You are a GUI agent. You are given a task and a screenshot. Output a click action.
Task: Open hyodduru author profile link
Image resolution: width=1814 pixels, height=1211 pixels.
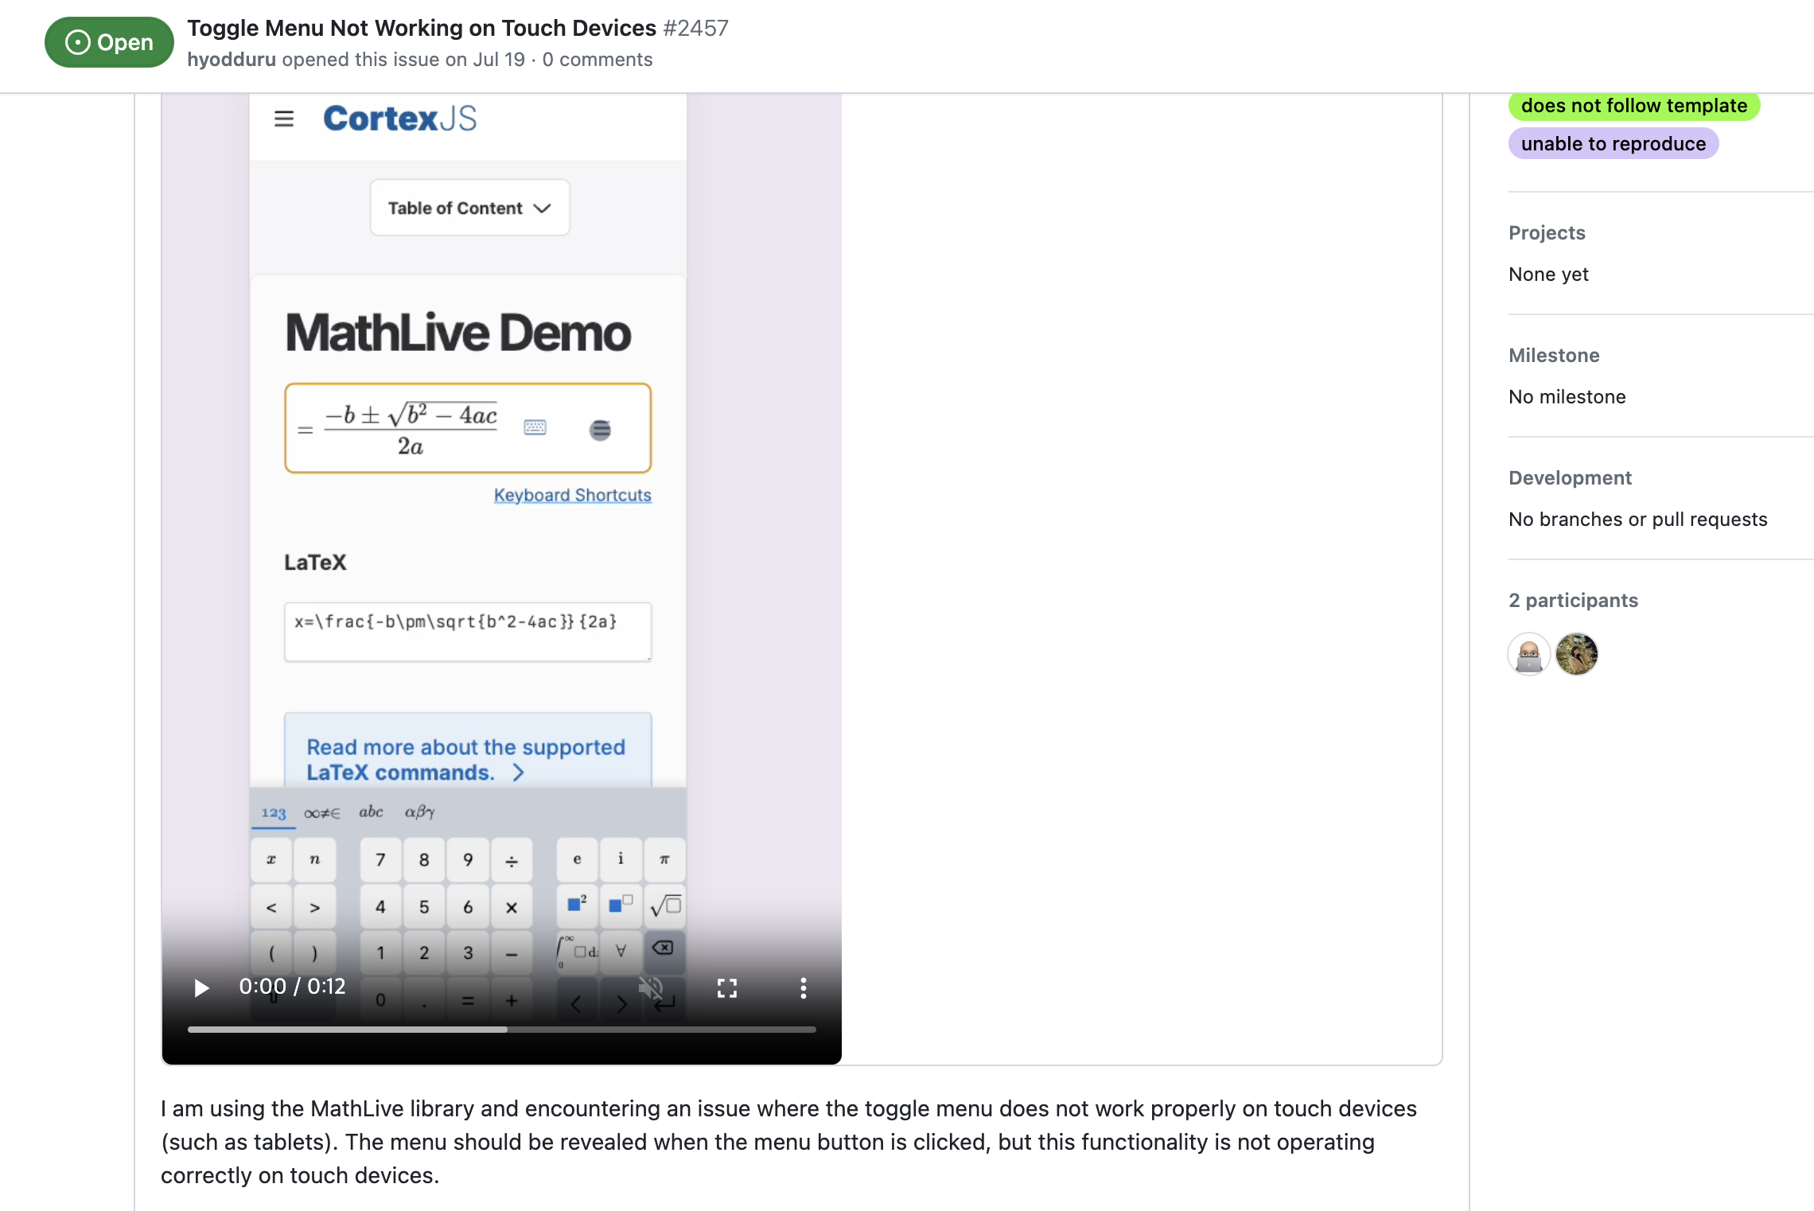232,60
